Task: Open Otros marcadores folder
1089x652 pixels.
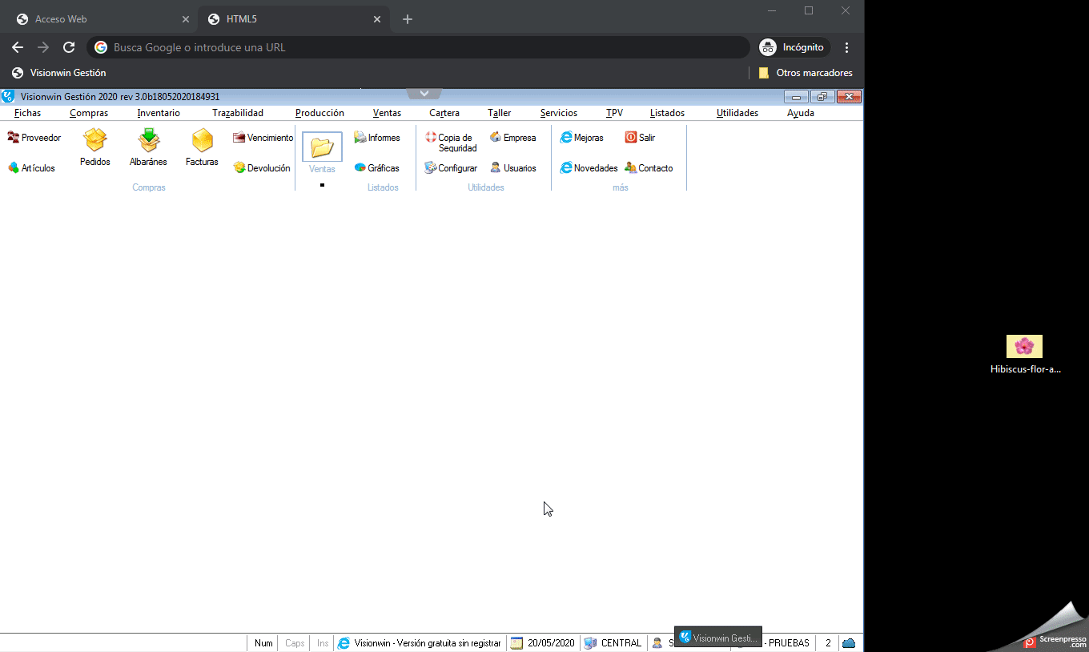Action: point(806,73)
